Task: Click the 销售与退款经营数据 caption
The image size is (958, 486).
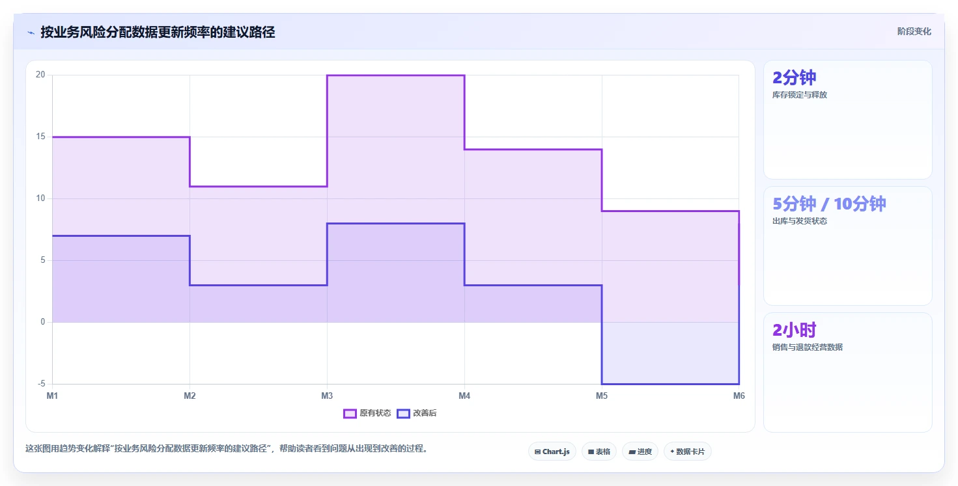Action: [x=808, y=347]
